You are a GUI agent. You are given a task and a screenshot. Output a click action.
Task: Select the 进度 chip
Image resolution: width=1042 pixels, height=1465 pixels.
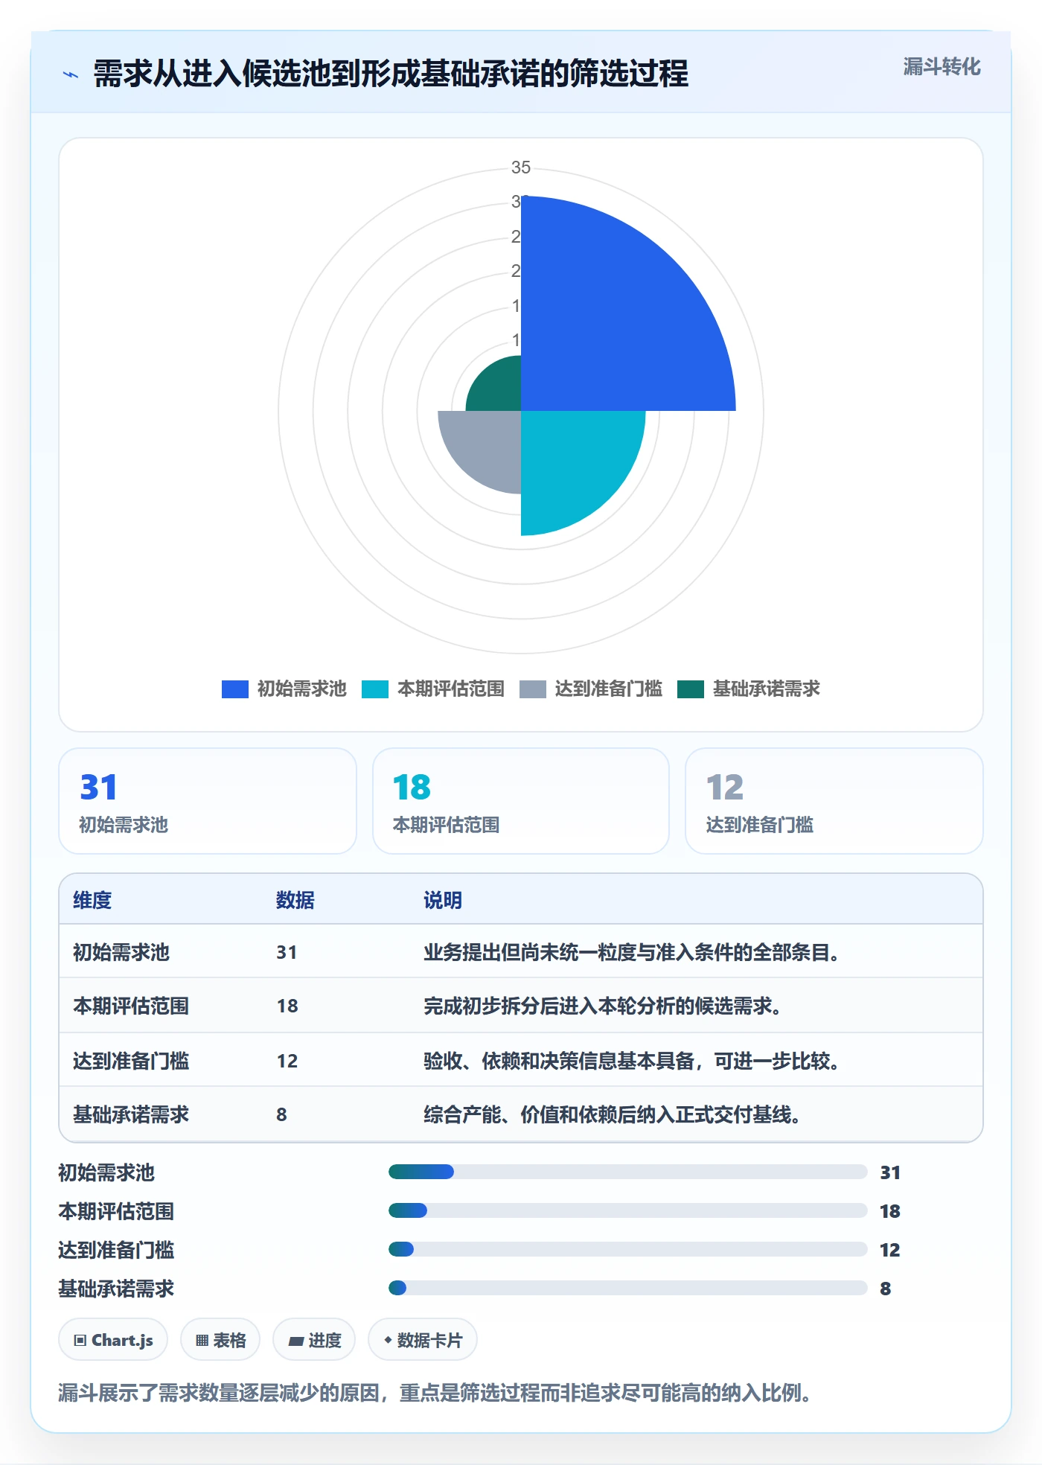pos(314,1340)
